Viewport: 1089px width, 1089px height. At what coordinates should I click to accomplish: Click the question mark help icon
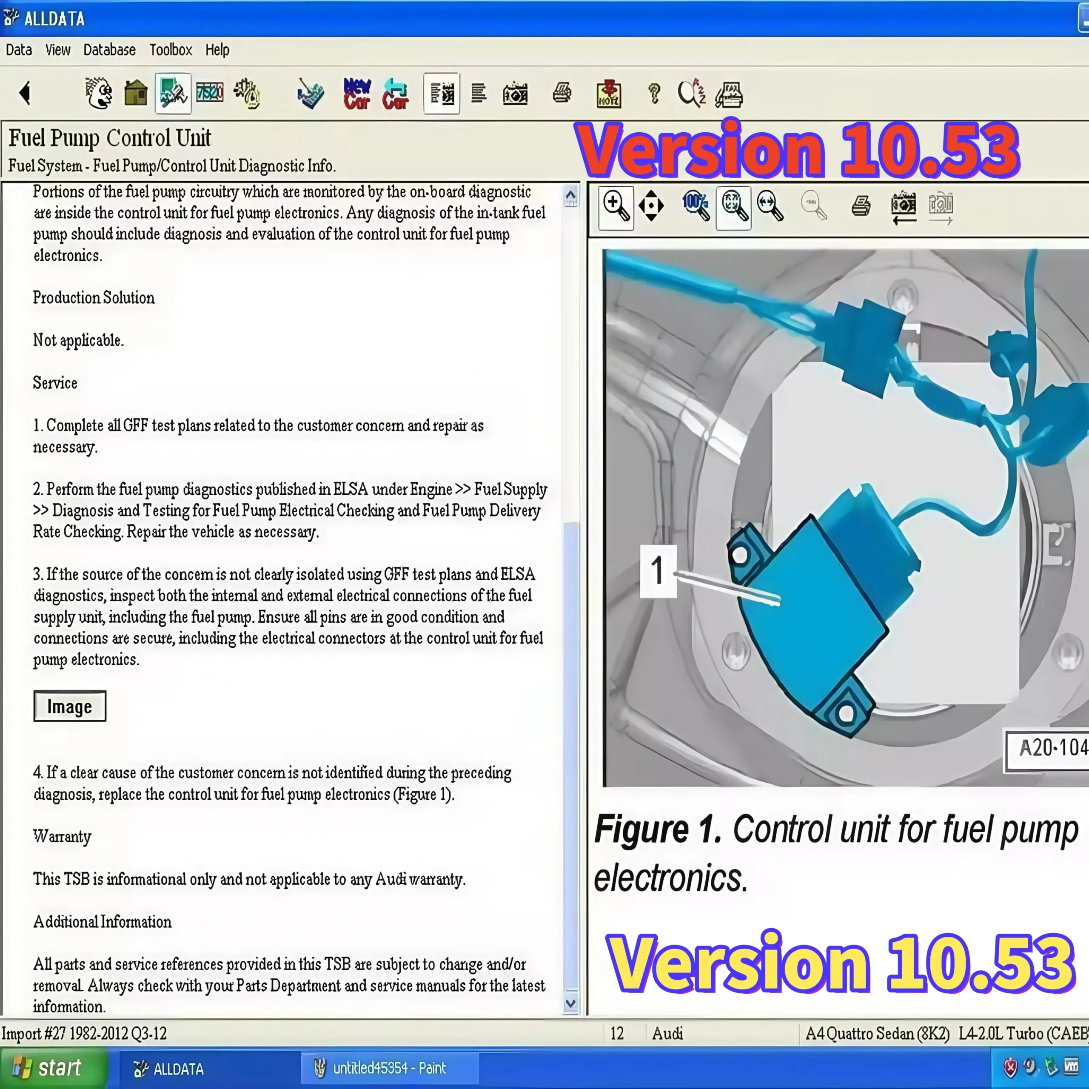pyautogui.click(x=654, y=94)
